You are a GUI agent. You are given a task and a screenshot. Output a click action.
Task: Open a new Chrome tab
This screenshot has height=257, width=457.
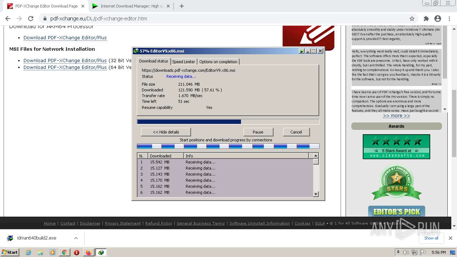pos(181,6)
